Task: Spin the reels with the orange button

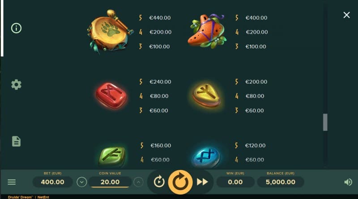Action: pos(180,182)
